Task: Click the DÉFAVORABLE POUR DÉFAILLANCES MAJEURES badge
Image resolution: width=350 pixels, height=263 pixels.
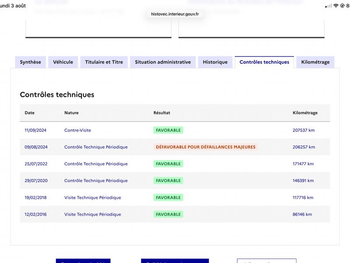Action: tap(206, 147)
